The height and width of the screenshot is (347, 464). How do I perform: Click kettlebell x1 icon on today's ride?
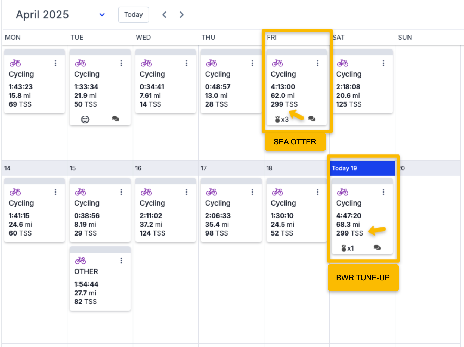(x=347, y=248)
